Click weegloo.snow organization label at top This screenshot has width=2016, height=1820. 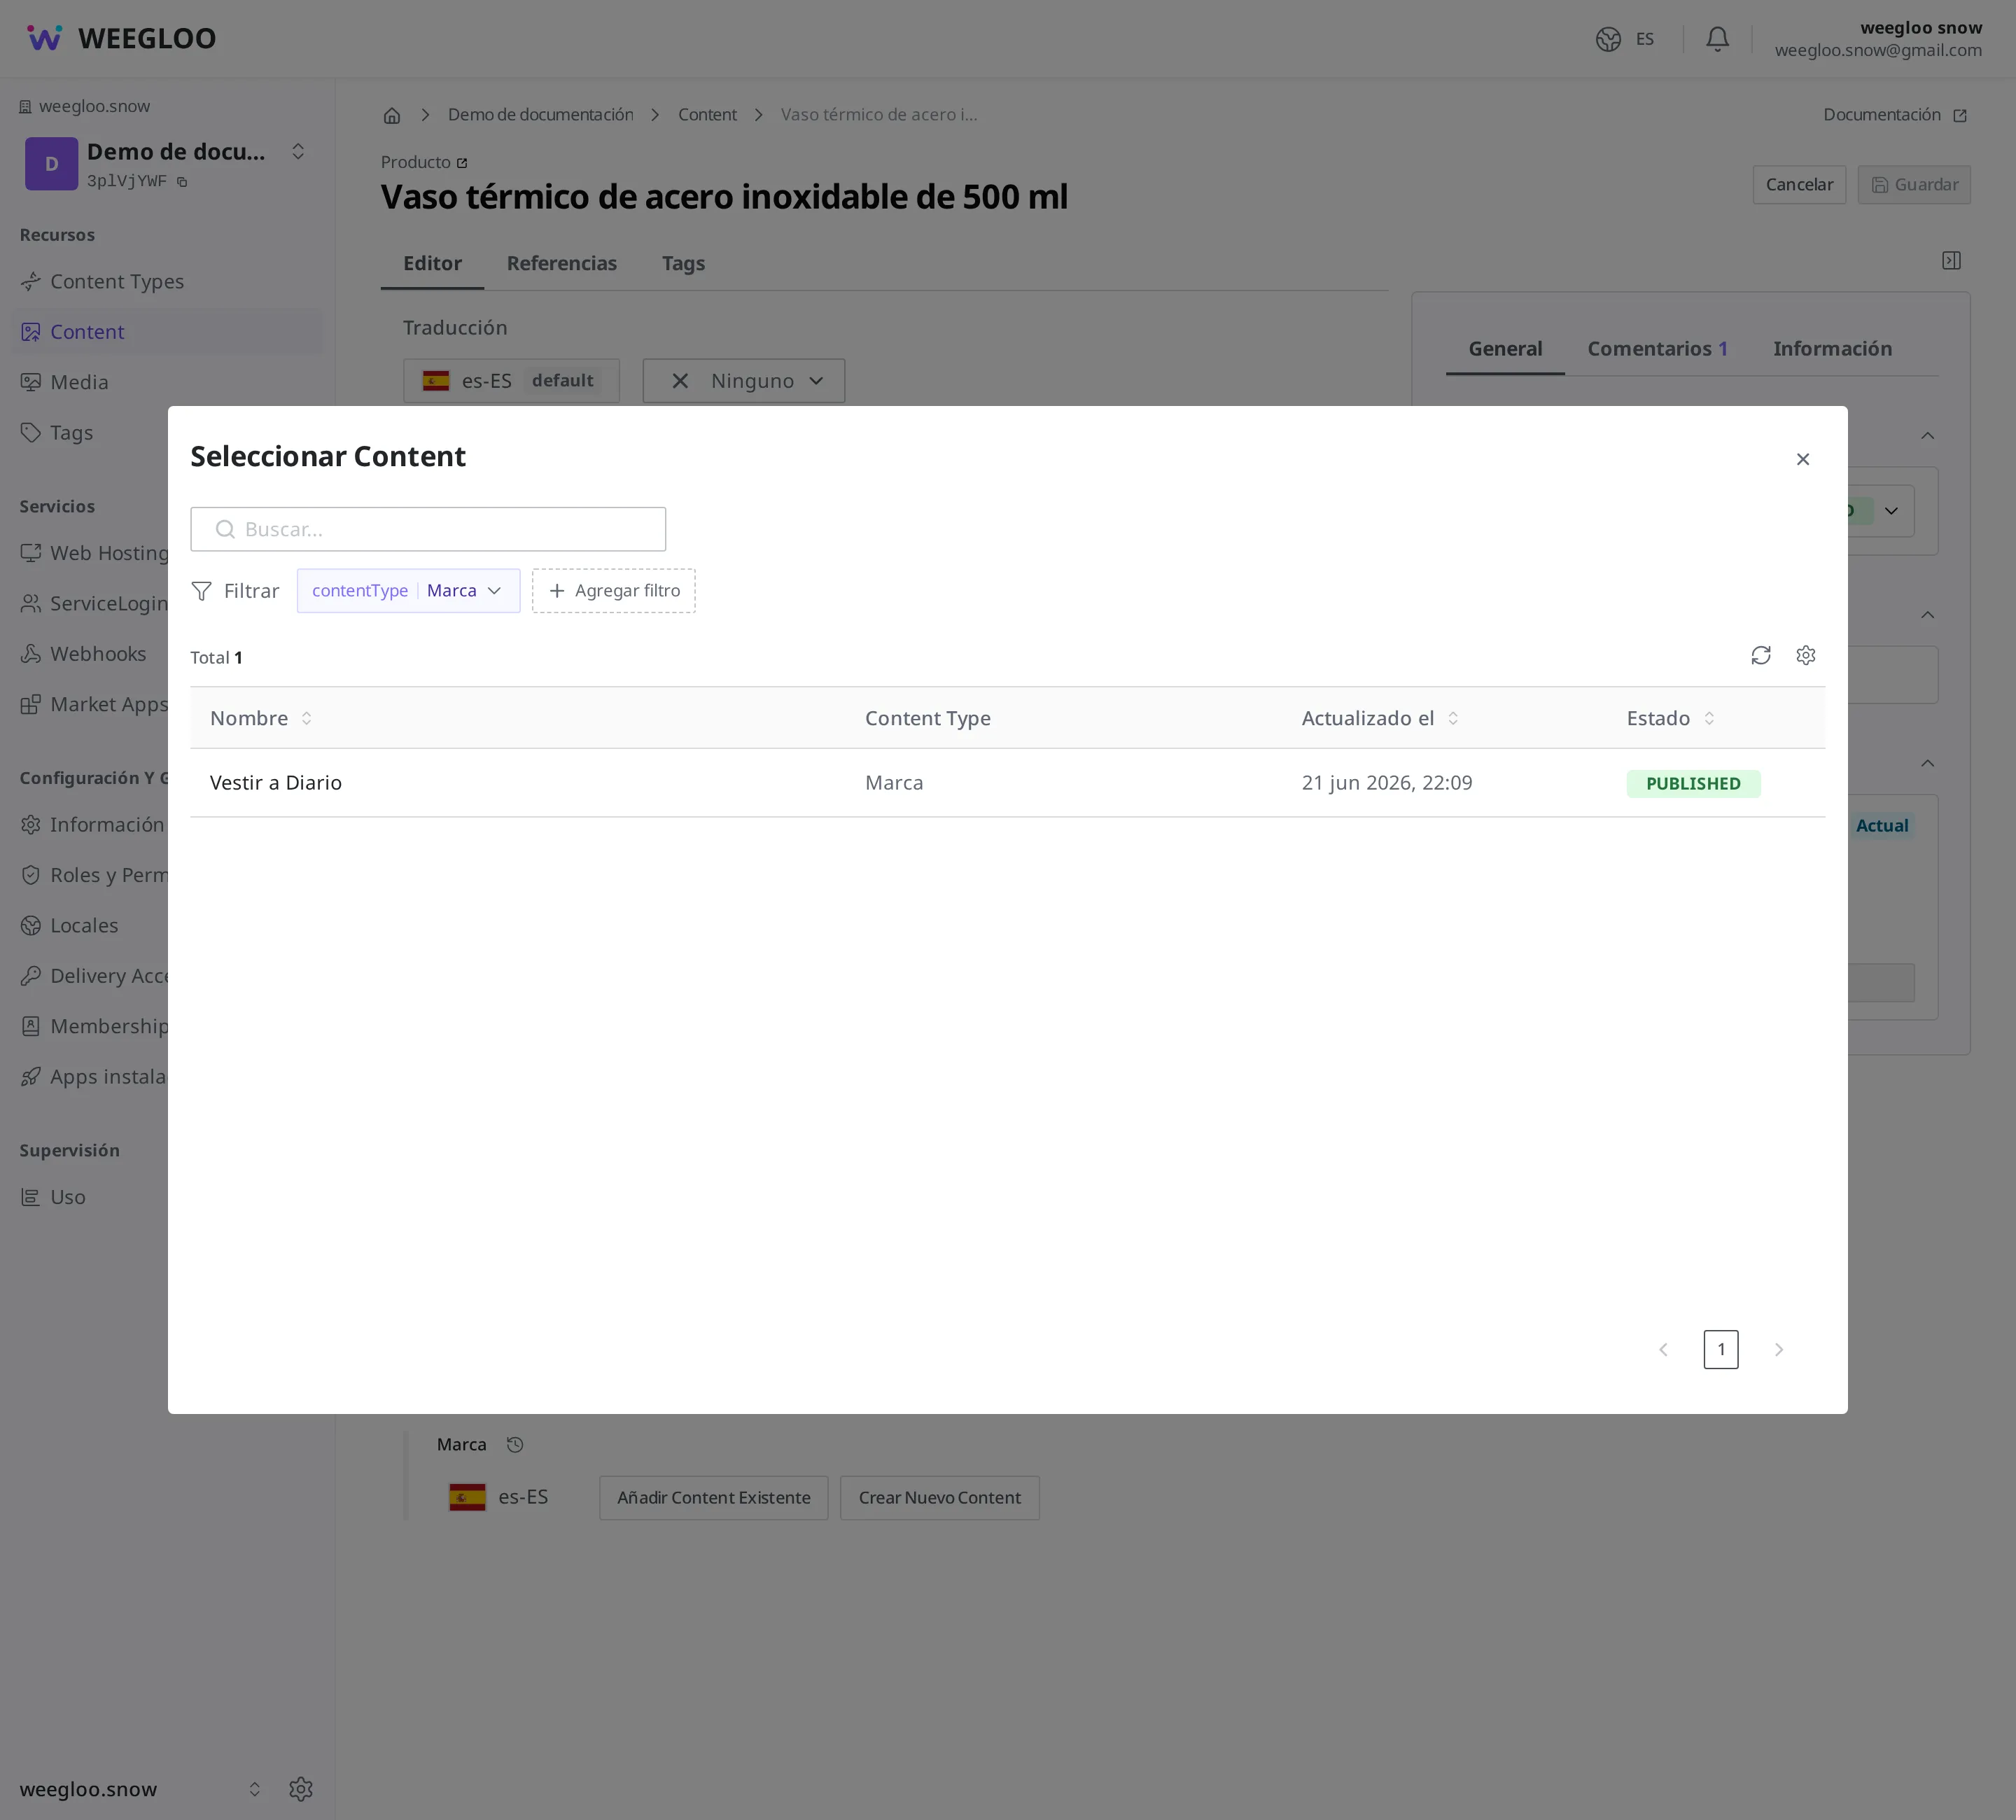pyautogui.click(x=85, y=107)
